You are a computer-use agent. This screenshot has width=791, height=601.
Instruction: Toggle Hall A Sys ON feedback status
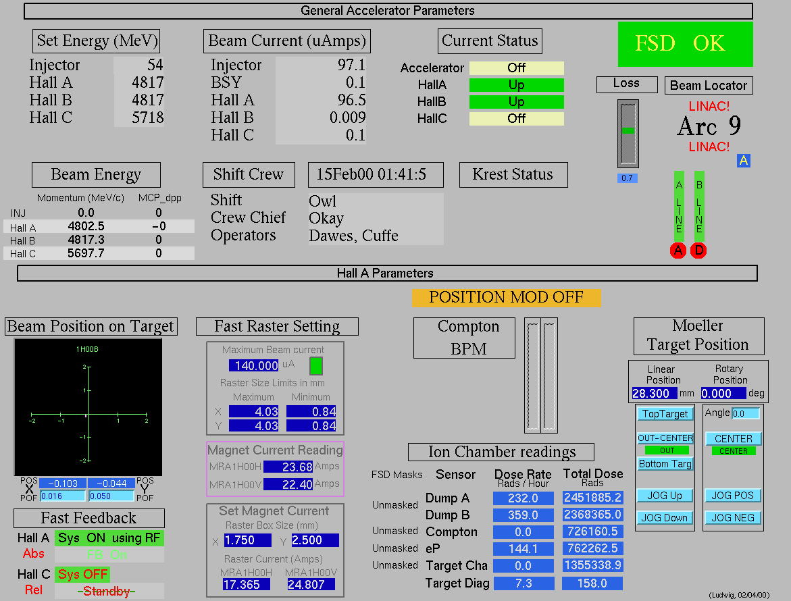(109, 538)
